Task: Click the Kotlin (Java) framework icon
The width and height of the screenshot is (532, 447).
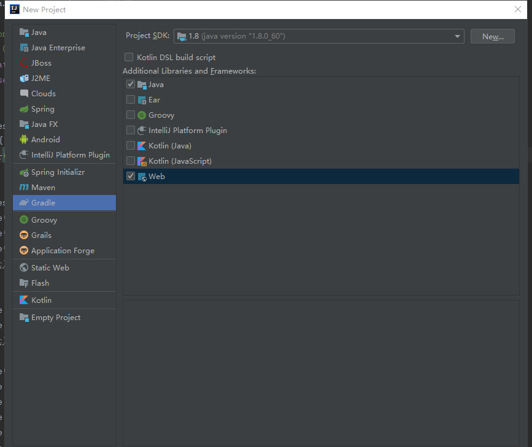Action: click(142, 146)
